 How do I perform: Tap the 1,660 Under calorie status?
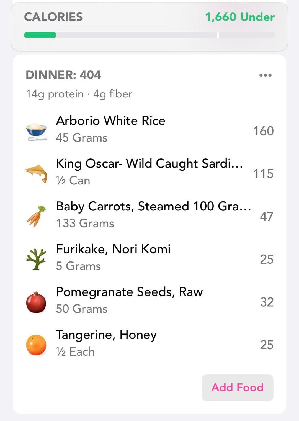pos(240,17)
